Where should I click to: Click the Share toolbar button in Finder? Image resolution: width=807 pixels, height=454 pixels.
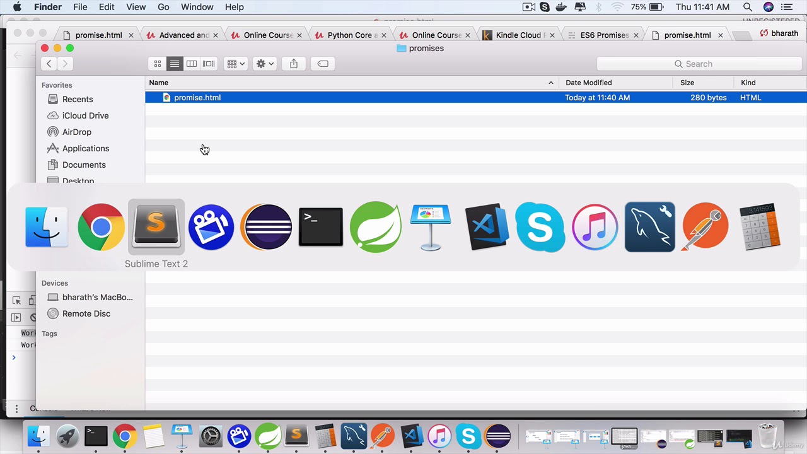pos(294,64)
